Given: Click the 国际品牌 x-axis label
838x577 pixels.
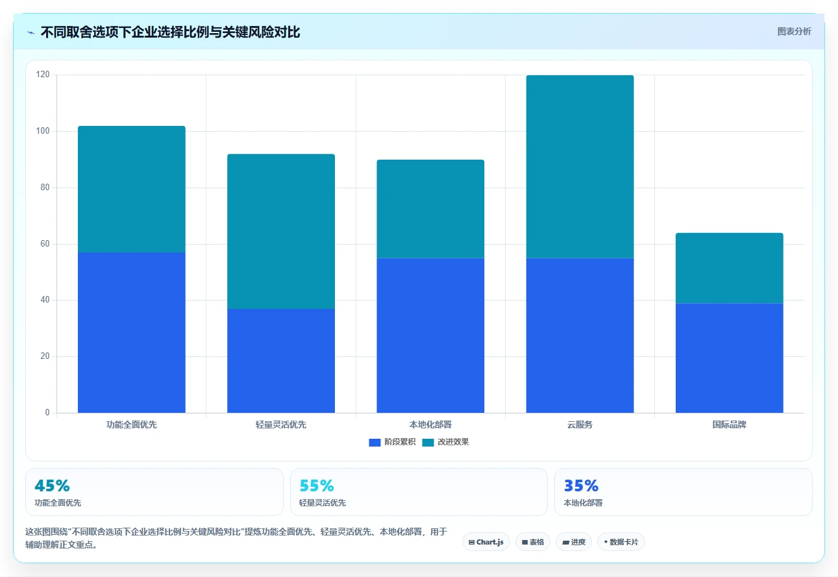Looking at the screenshot, I should (730, 425).
